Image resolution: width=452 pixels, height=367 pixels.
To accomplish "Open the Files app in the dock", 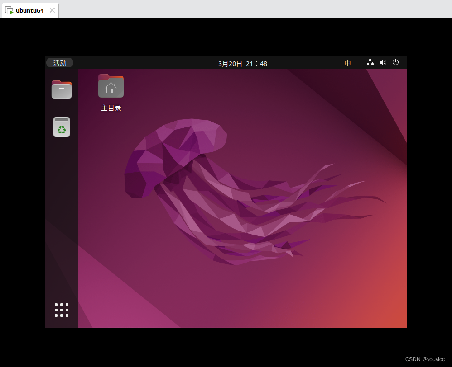I will click(x=62, y=89).
